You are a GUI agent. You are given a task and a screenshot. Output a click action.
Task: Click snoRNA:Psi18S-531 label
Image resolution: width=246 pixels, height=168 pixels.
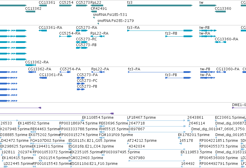110,14
